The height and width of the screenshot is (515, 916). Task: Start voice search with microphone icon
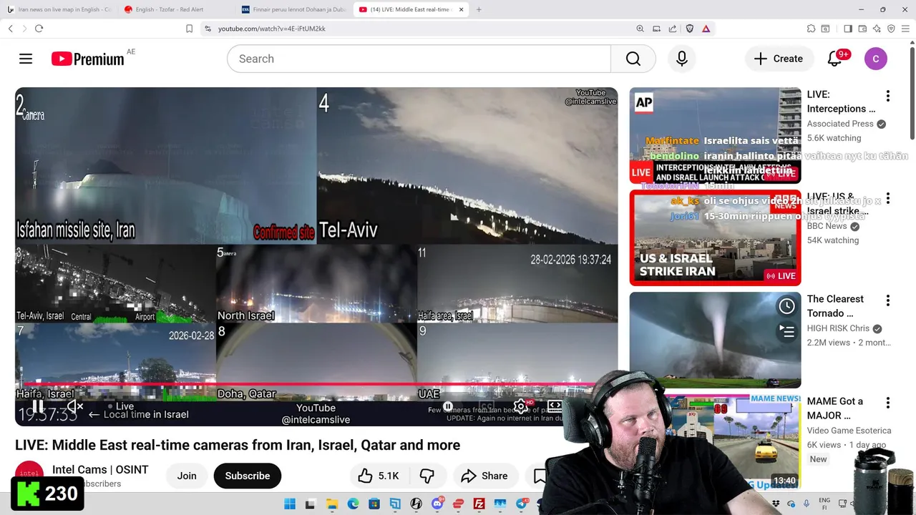coord(682,59)
